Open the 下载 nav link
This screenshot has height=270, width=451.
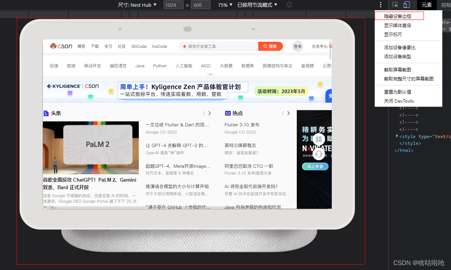(95, 46)
